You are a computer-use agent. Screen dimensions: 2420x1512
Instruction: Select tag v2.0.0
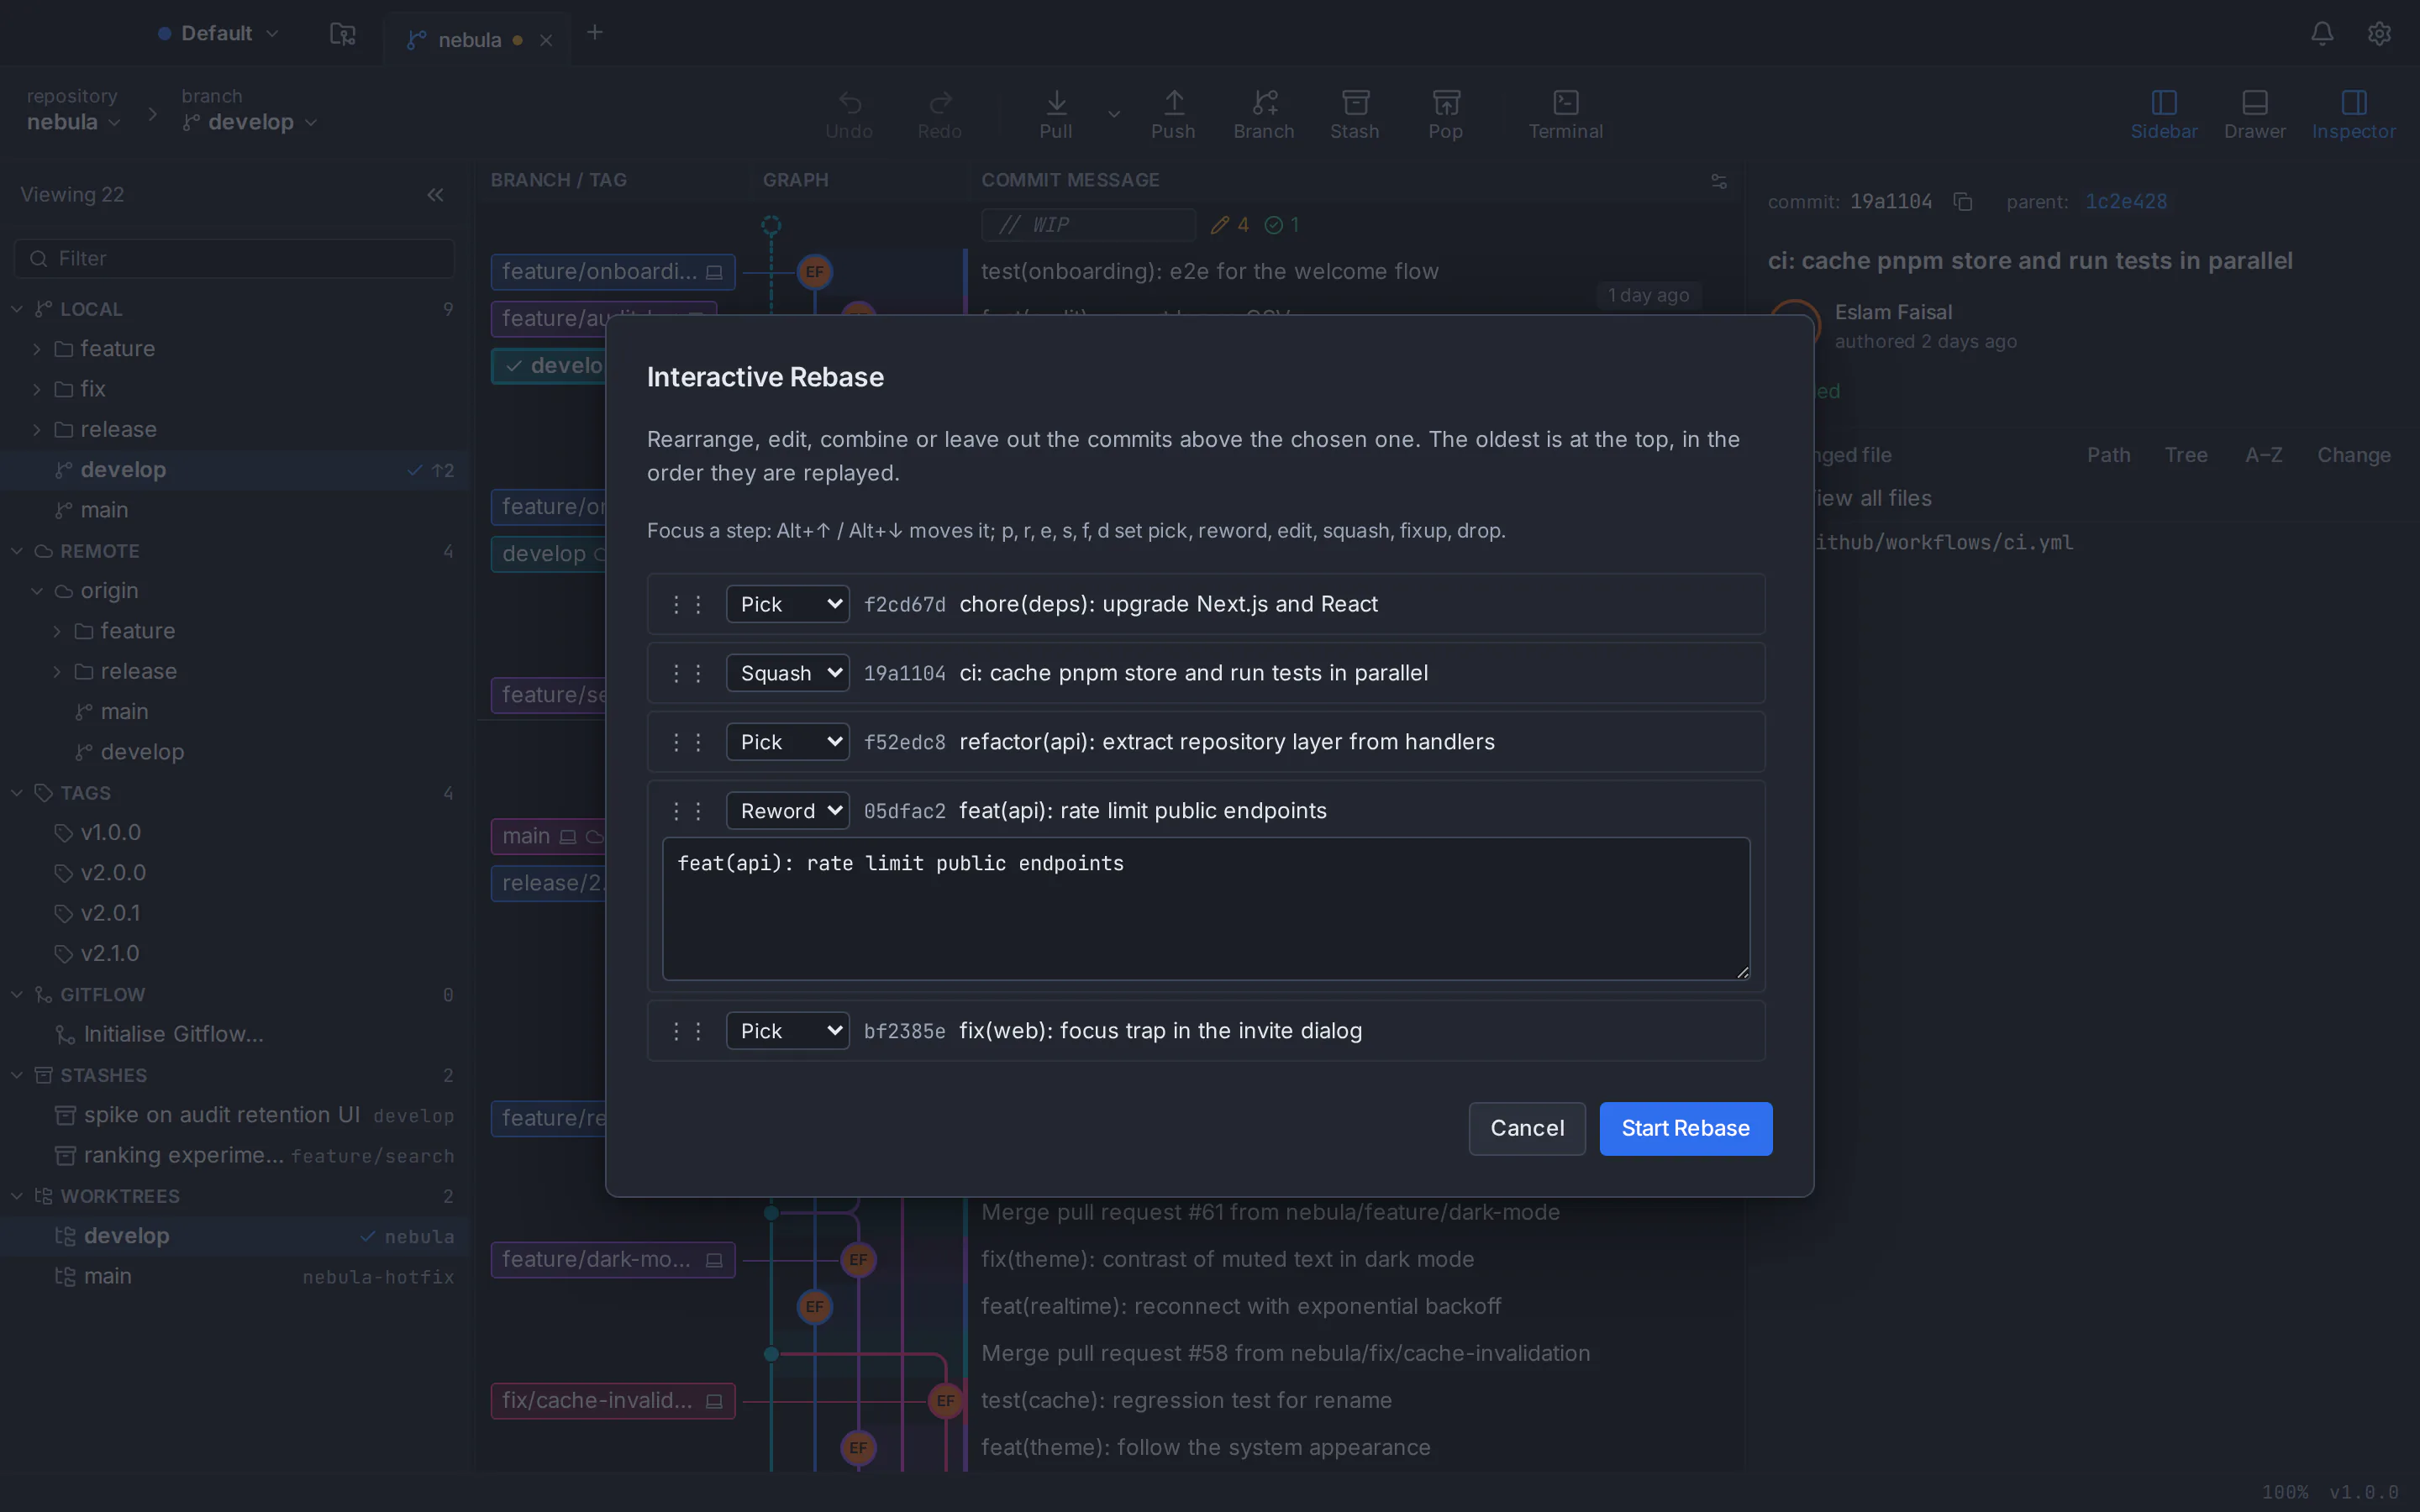click(235, 873)
